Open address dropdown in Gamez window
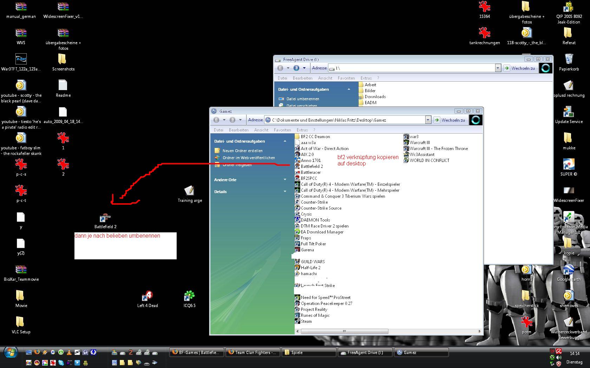Screen dimensions: 590x368 coord(428,120)
